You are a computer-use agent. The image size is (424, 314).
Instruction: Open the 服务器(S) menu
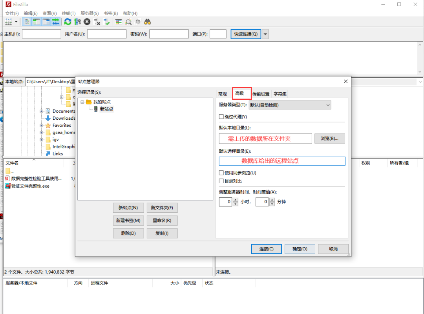tap(90, 13)
